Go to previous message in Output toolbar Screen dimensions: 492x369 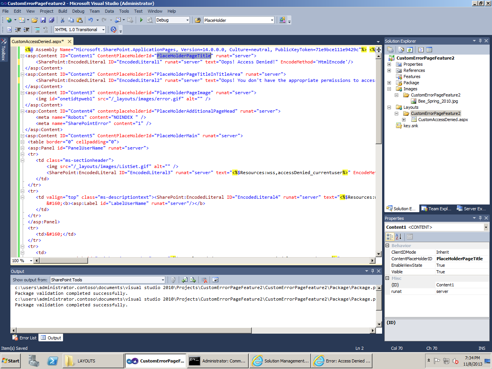[x=185, y=280]
